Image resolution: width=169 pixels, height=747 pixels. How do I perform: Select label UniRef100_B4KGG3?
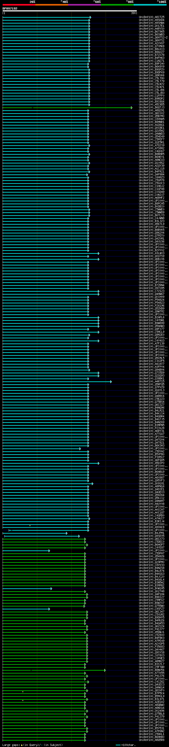(x=152, y=574)
